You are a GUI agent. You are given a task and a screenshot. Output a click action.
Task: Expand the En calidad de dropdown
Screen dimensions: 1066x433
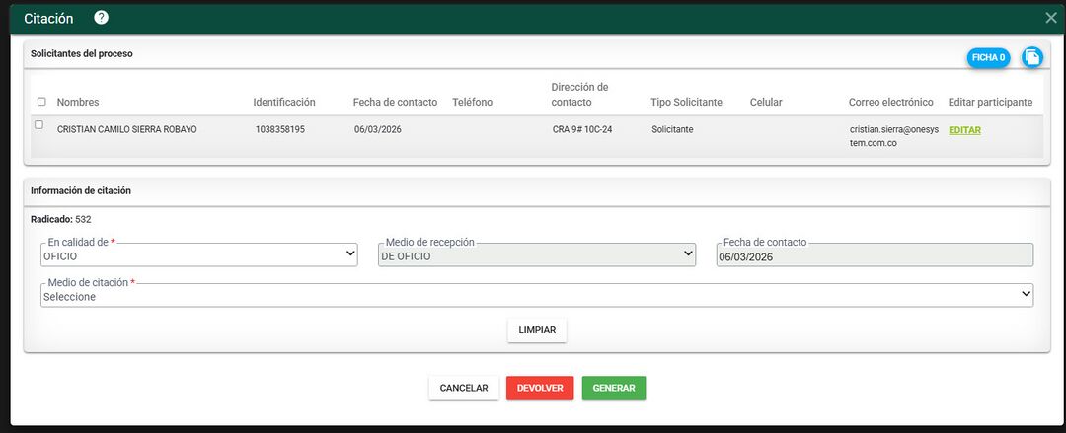tap(198, 255)
